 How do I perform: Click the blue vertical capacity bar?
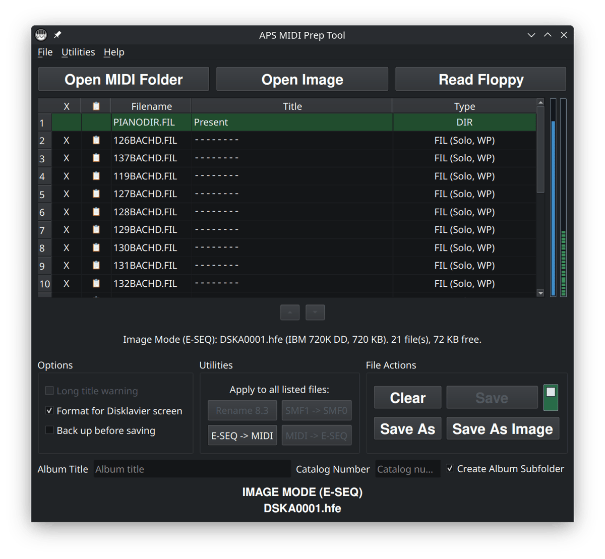(553, 207)
